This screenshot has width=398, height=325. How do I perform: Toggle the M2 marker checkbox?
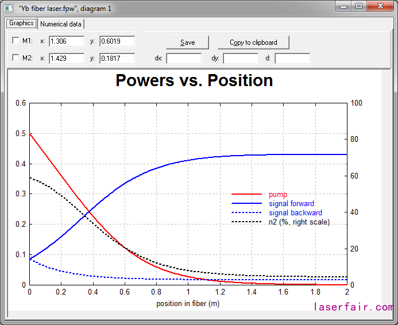(x=16, y=59)
